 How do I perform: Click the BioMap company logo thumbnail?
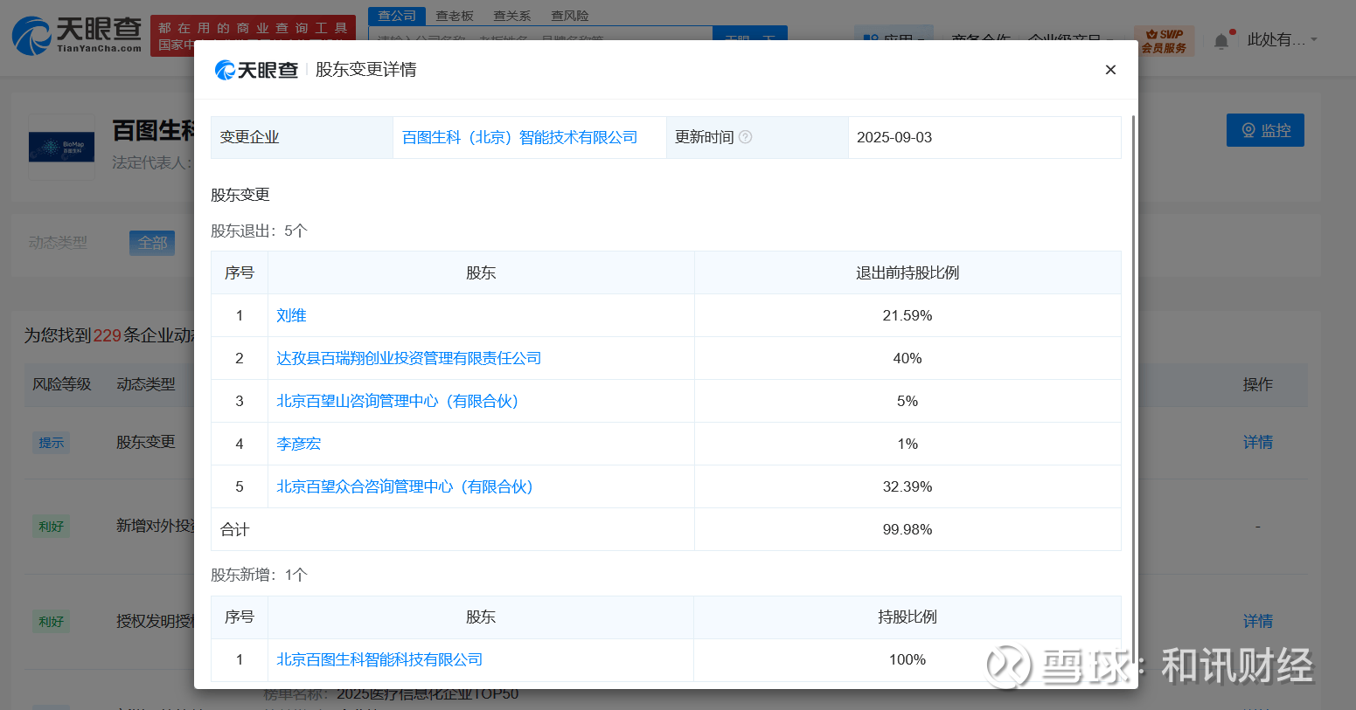click(61, 147)
